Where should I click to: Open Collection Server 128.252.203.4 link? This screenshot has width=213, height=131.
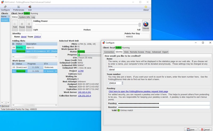click(x=84, y=96)
